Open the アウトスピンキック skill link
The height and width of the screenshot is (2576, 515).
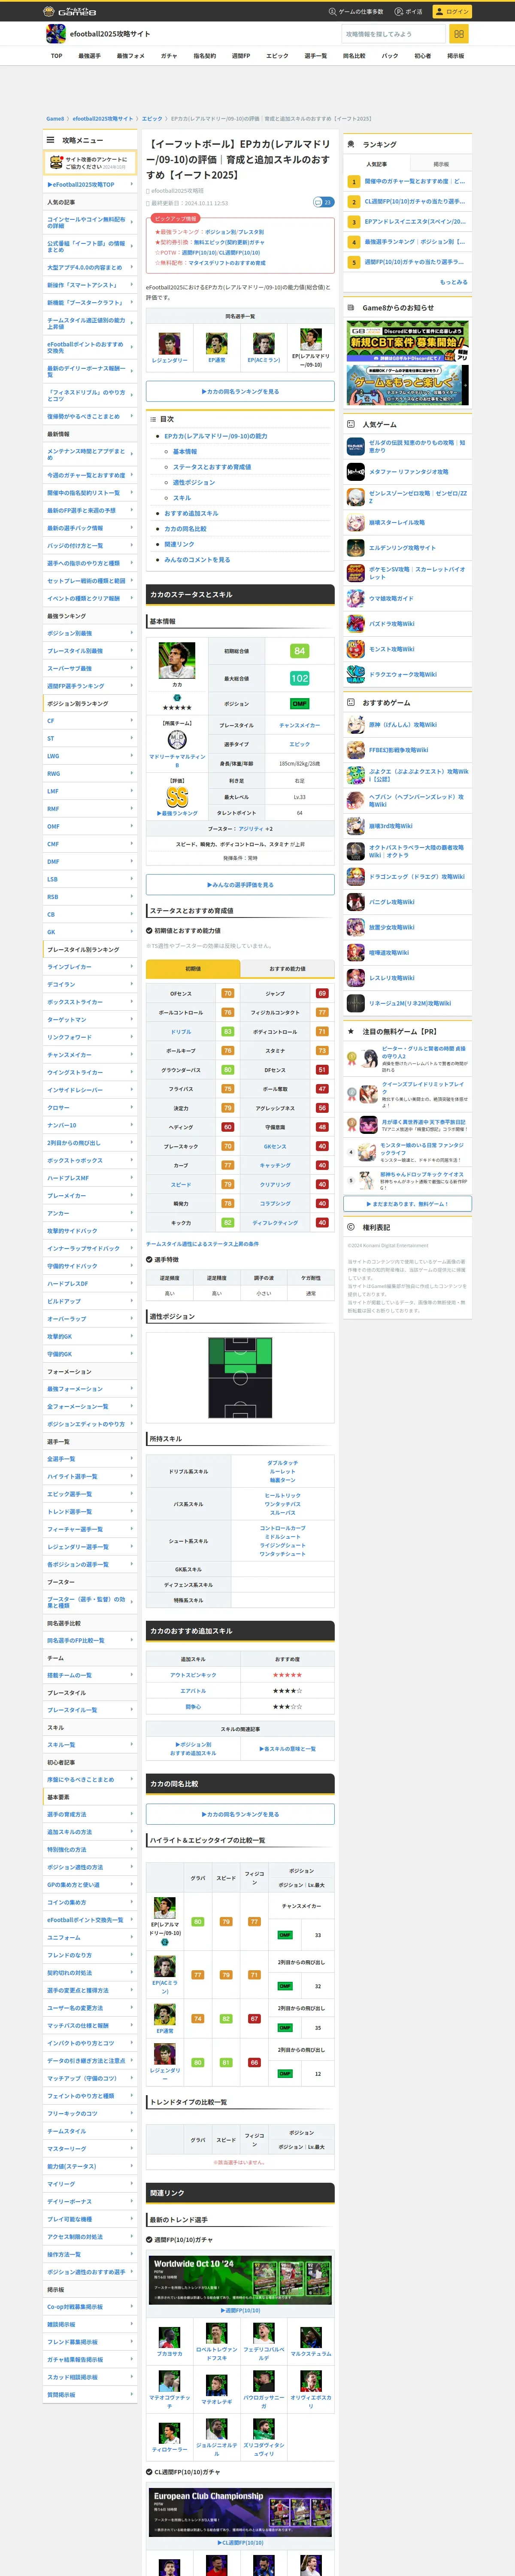pyautogui.click(x=193, y=1674)
